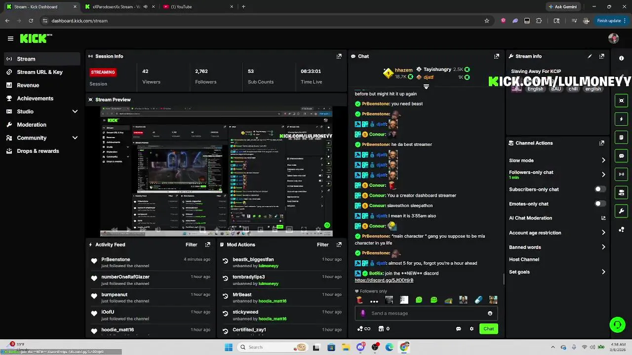The image size is (632, 355).
Task: Pop out the Stream info panel
Action: (602, 56)
